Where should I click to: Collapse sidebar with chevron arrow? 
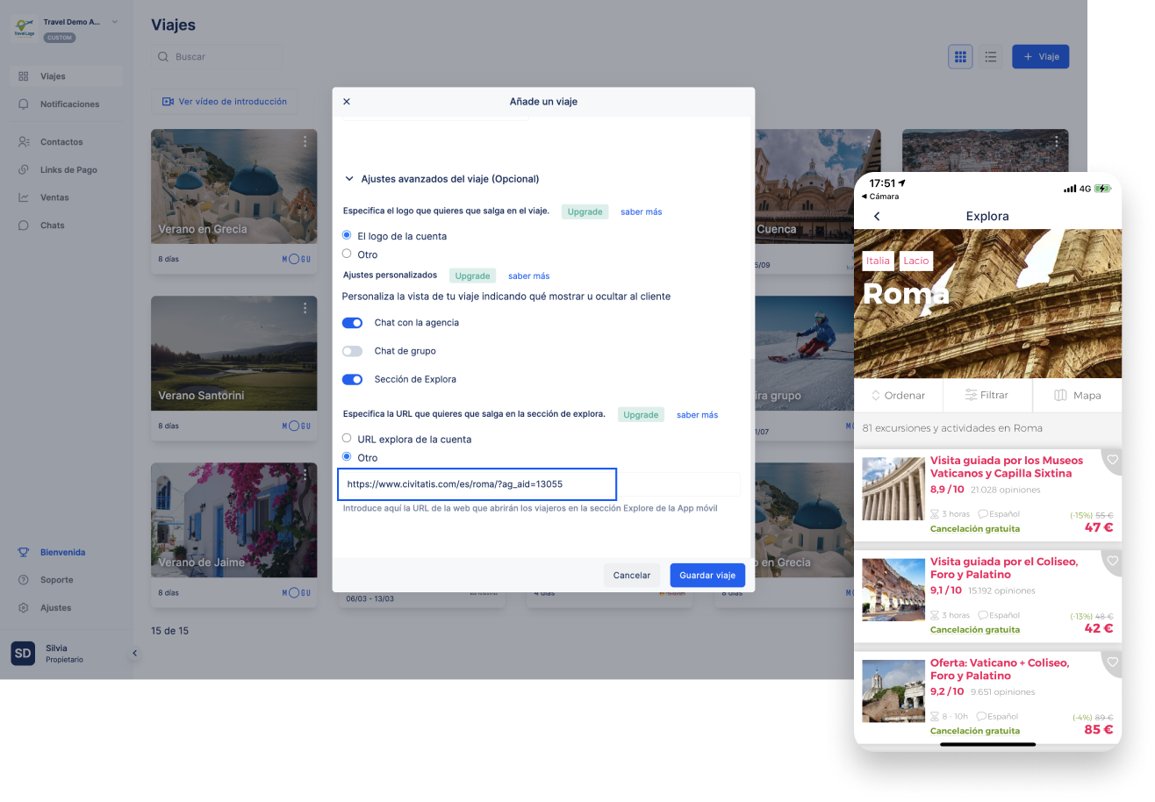134,653
